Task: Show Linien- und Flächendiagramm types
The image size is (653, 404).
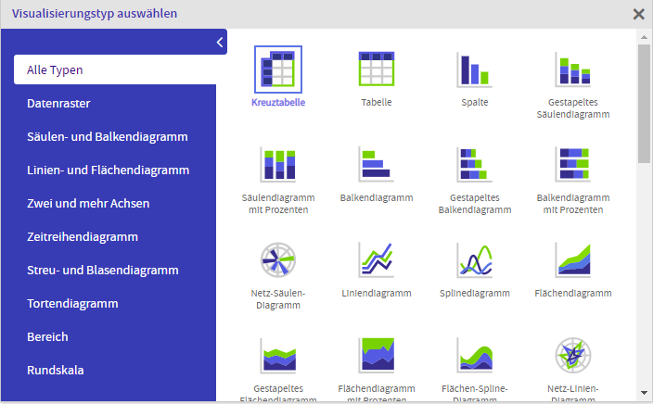Action: tap(109, 170)
